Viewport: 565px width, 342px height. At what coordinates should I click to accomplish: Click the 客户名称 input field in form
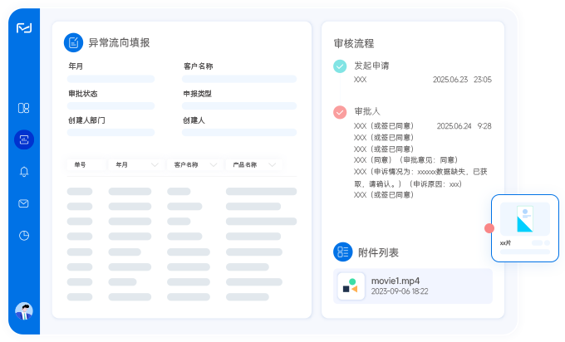click(x=239, y=79)
